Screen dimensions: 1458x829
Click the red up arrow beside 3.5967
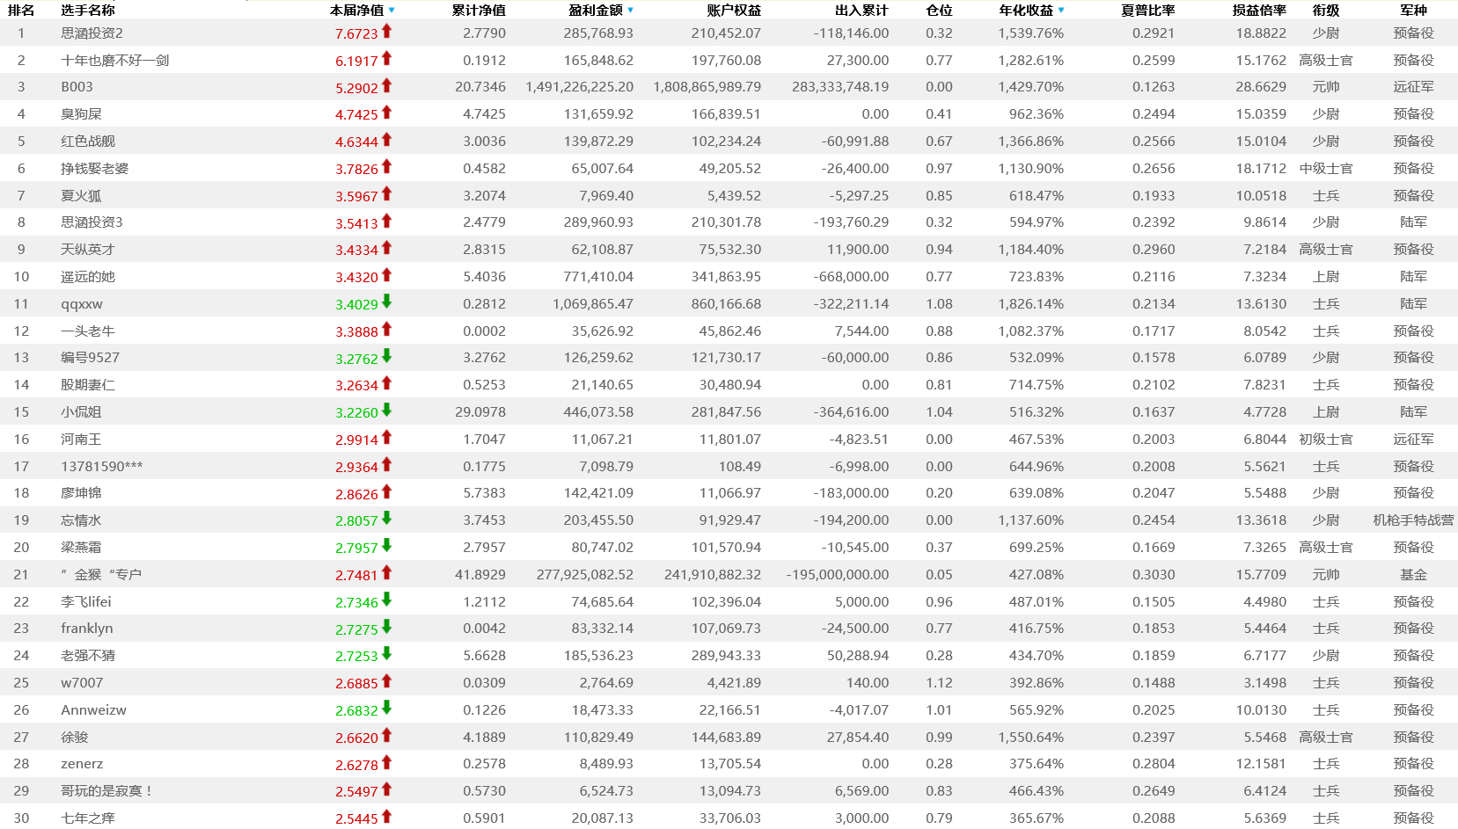(x=386, y=194)
